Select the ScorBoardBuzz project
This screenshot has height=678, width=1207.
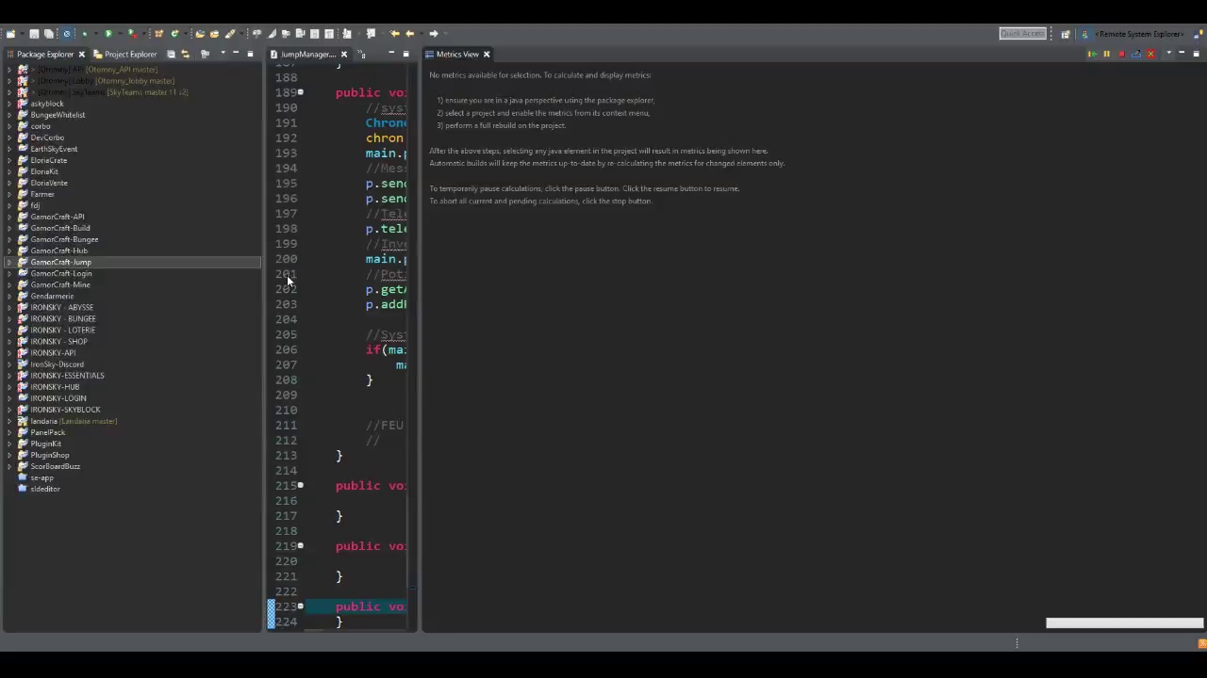[x=55, y=466]
